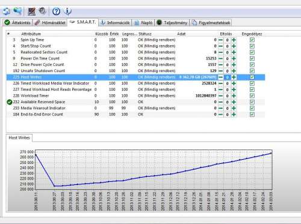Sort by the Státusz column header

tap(145, 34)
